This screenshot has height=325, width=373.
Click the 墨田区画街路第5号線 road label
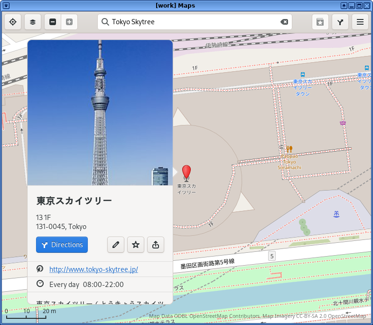[x=207, y=263]
